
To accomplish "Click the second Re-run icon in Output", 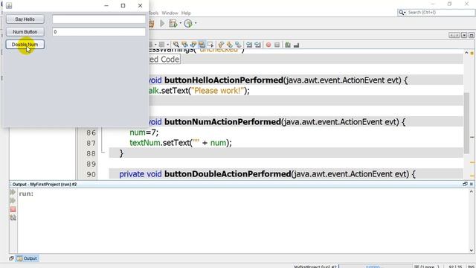I will [13, 201].
